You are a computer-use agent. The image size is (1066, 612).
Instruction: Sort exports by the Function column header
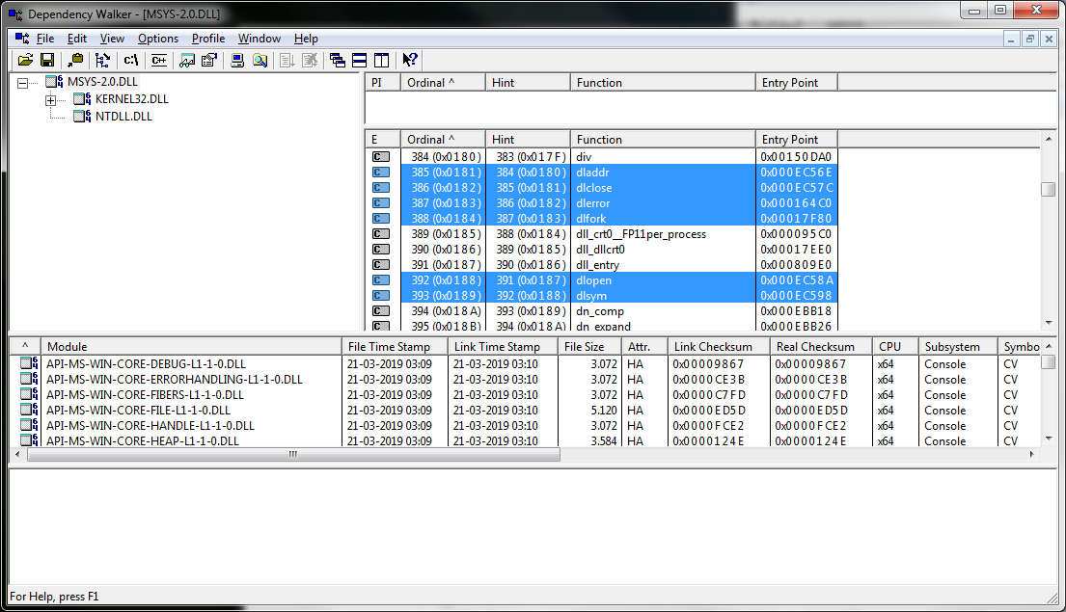[x=663, y=139]
